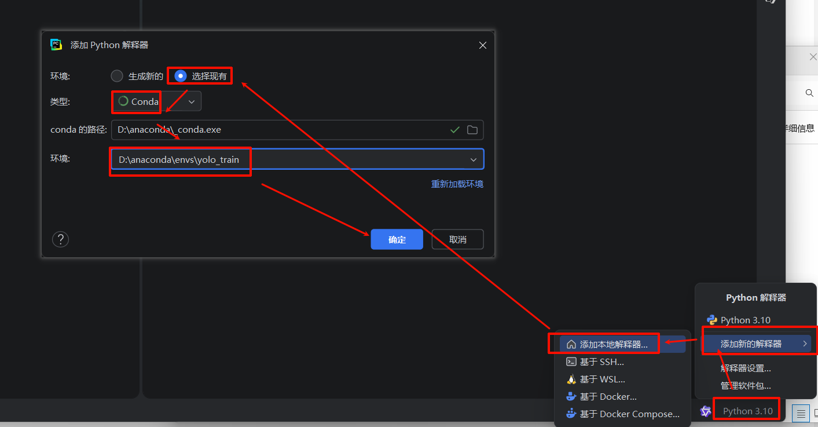Click the search magnifier in the right window
Viewport: 818px width, 427px height.
click(x=809, y=93)
